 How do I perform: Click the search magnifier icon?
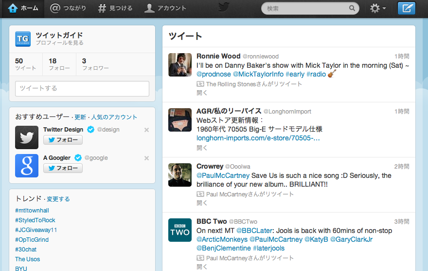(x=352, y=8)
